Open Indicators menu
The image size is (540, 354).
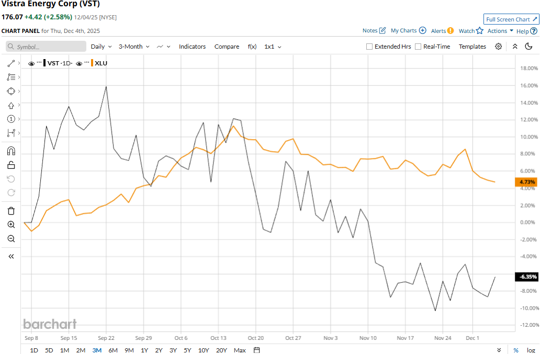tap(192, 47)
